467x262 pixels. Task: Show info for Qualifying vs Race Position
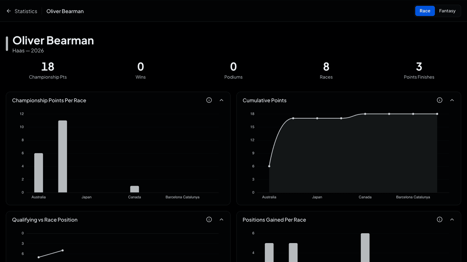209,219
